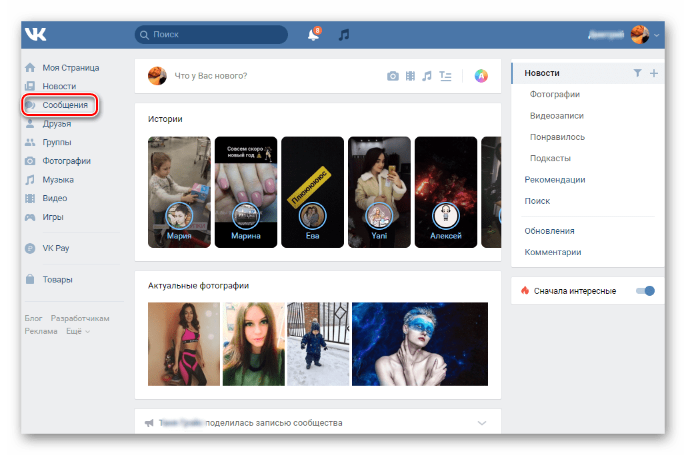This screenshot has width=686, height=455.
Task: Open Yani's story
Action: coord(379,193)
